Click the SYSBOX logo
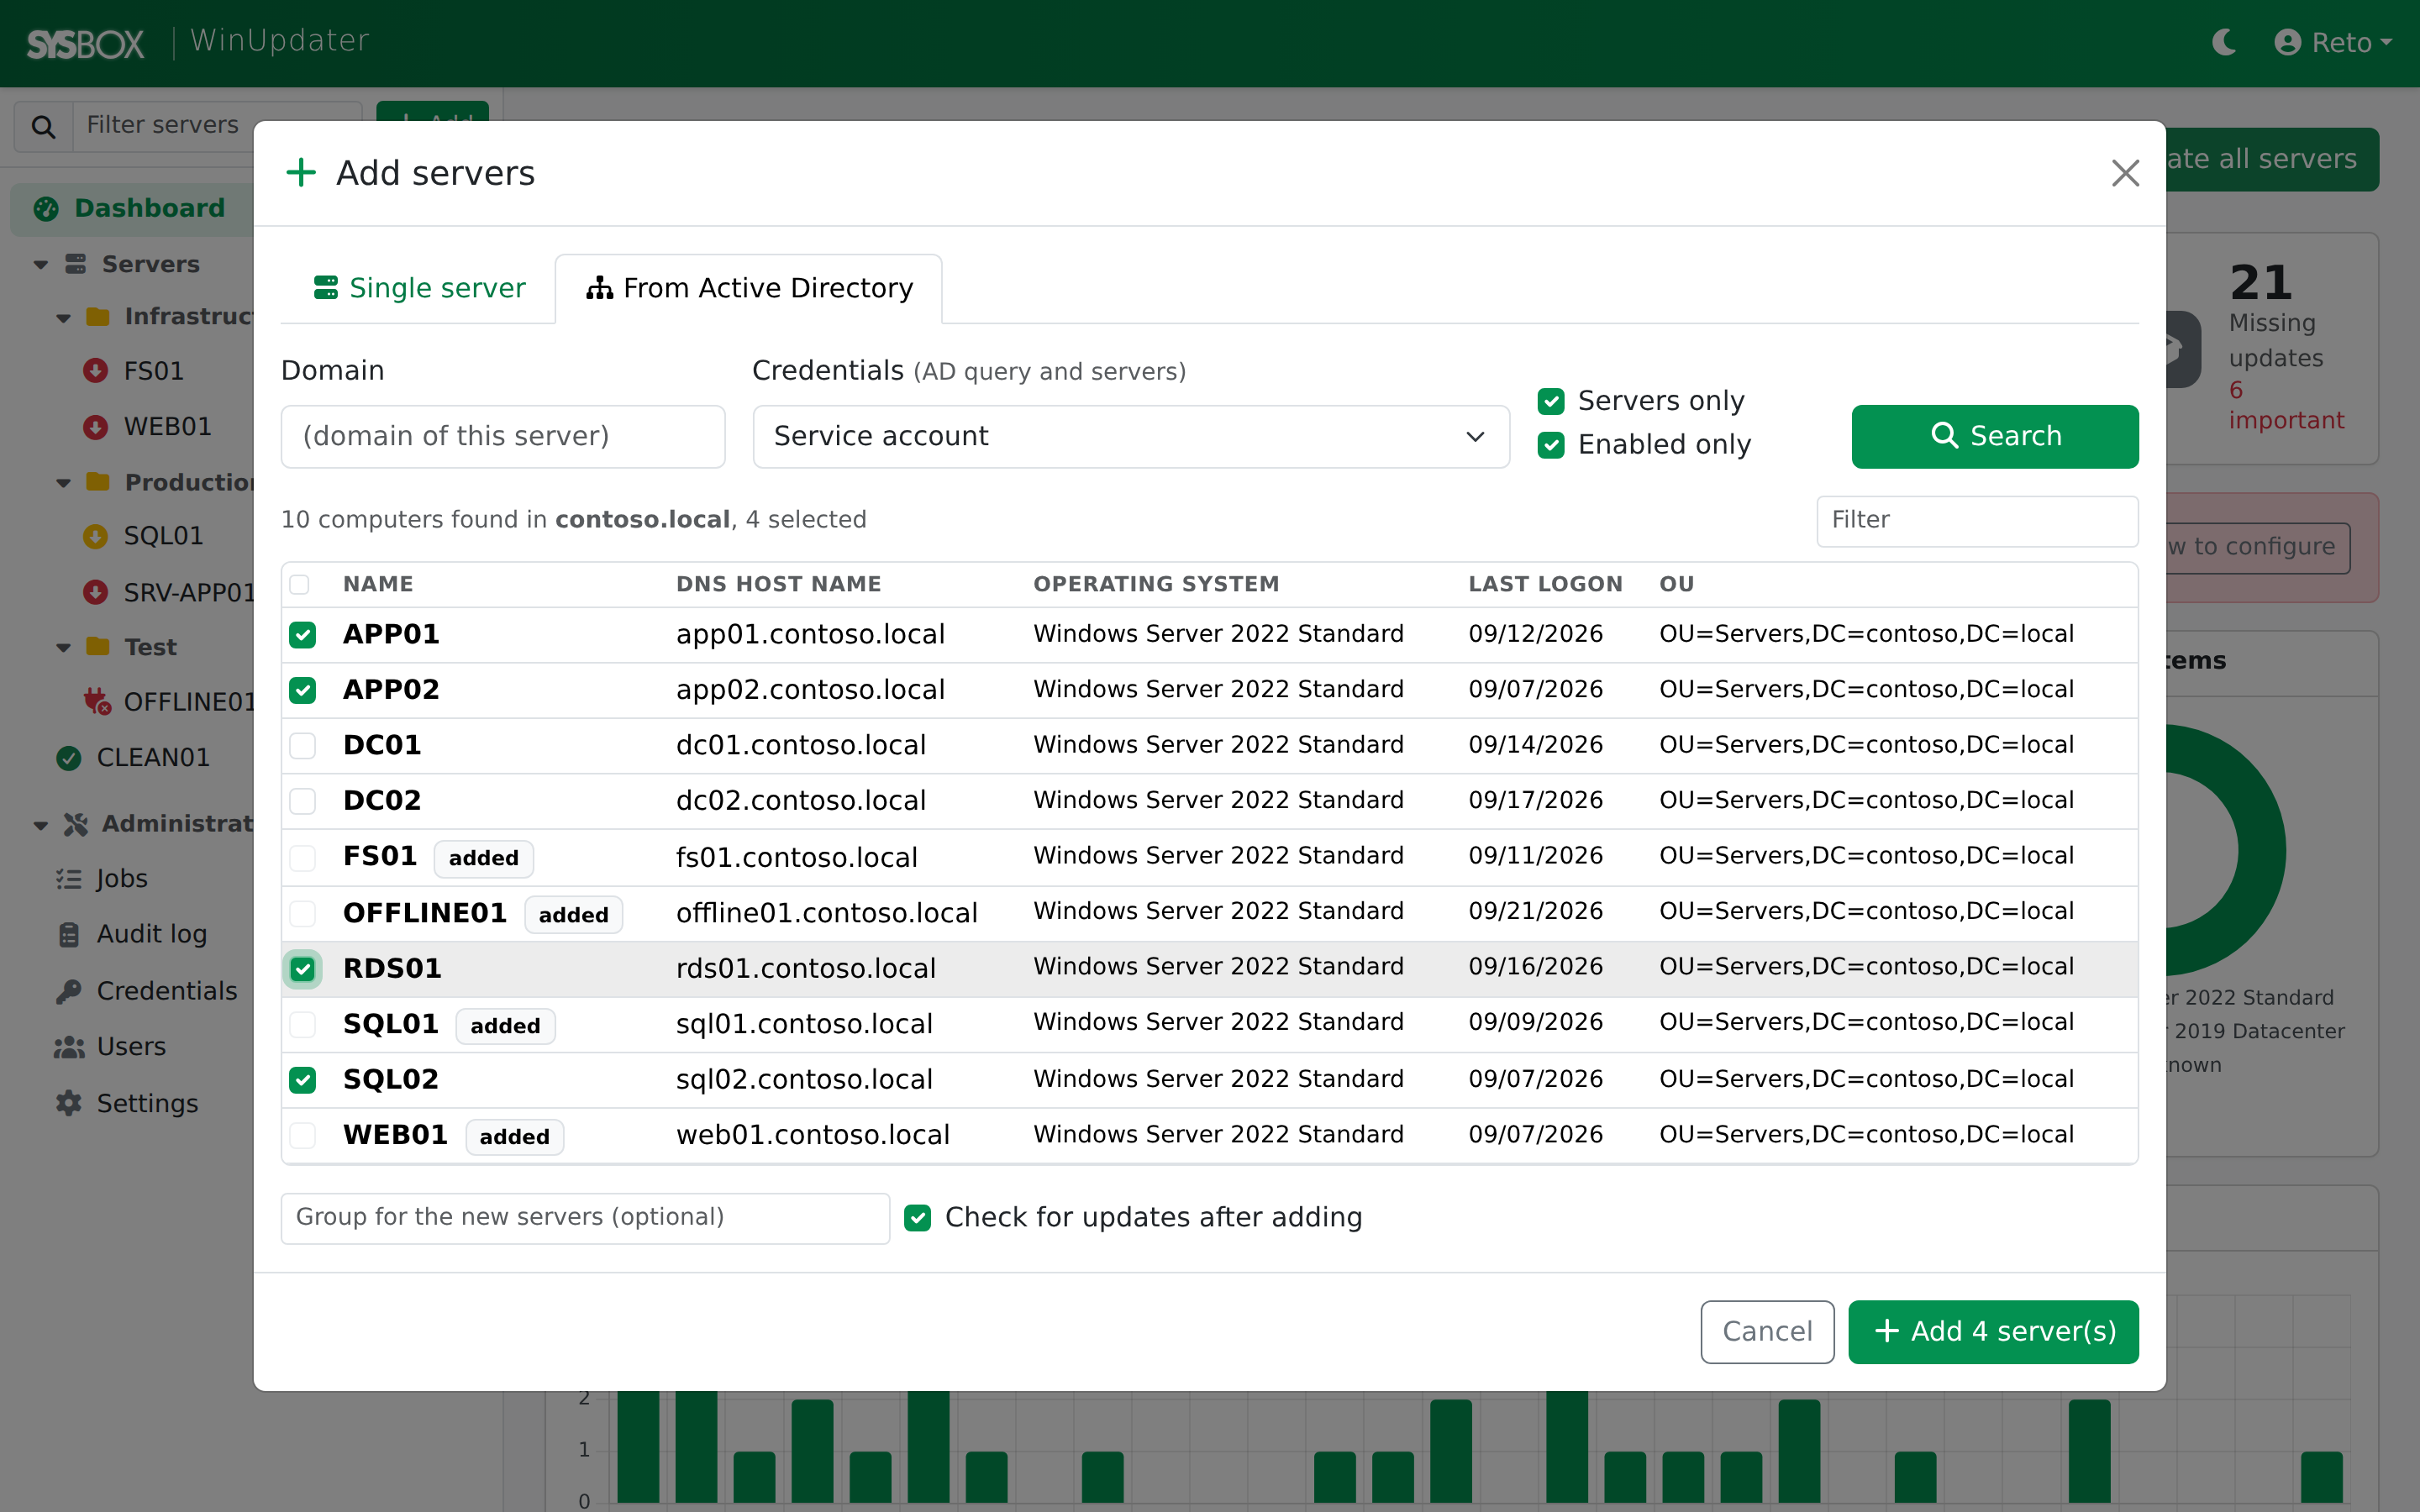Screen dimensions: 2420x1512 pos(85,44)
